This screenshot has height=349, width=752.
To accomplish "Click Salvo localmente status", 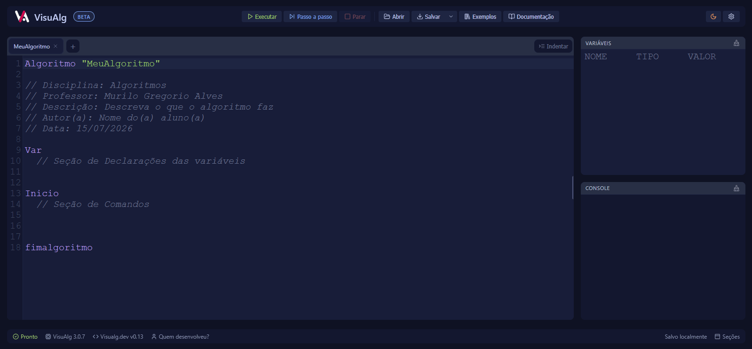I will [686, 337].
